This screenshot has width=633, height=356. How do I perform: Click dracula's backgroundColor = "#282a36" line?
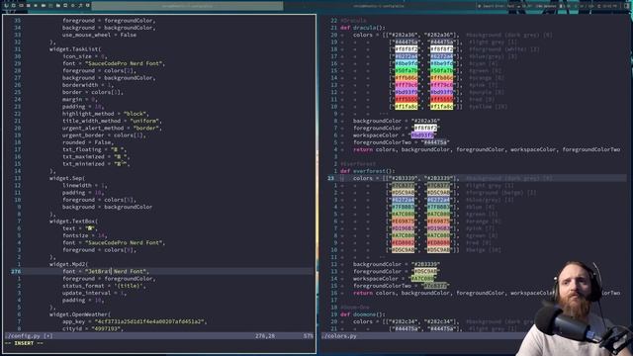coord(397,121)
